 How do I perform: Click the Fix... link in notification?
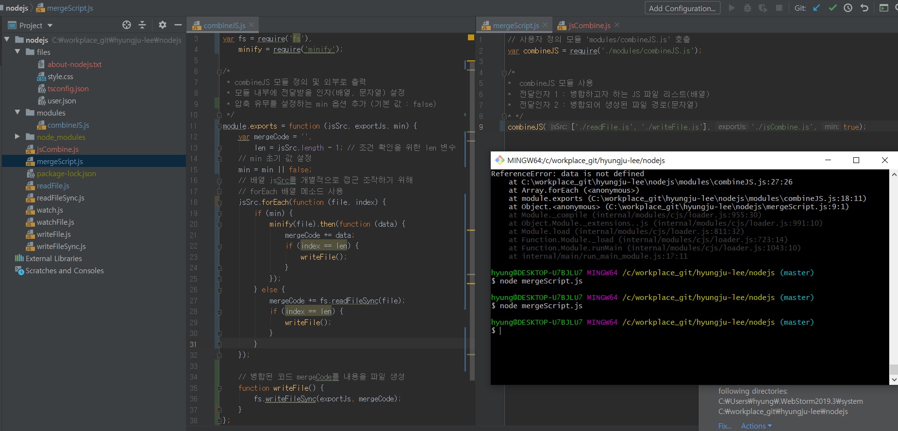point(724,426)
